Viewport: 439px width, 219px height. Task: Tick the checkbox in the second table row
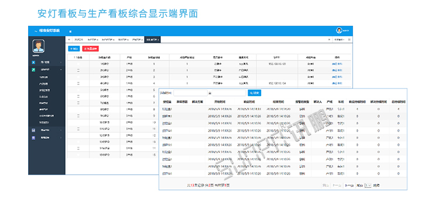point(78,71)
